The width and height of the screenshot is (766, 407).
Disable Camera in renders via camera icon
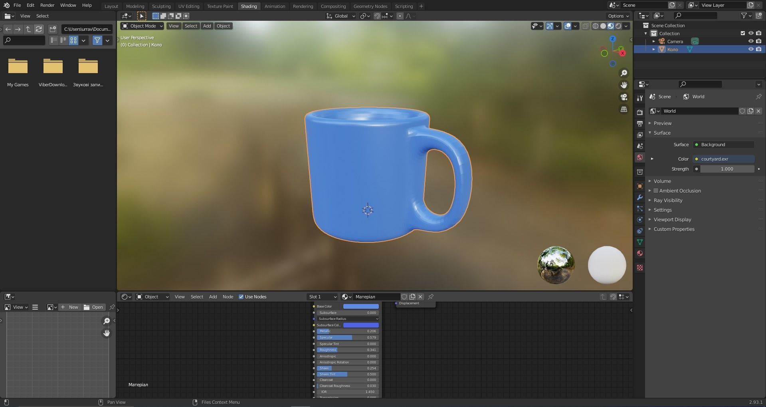759,42
